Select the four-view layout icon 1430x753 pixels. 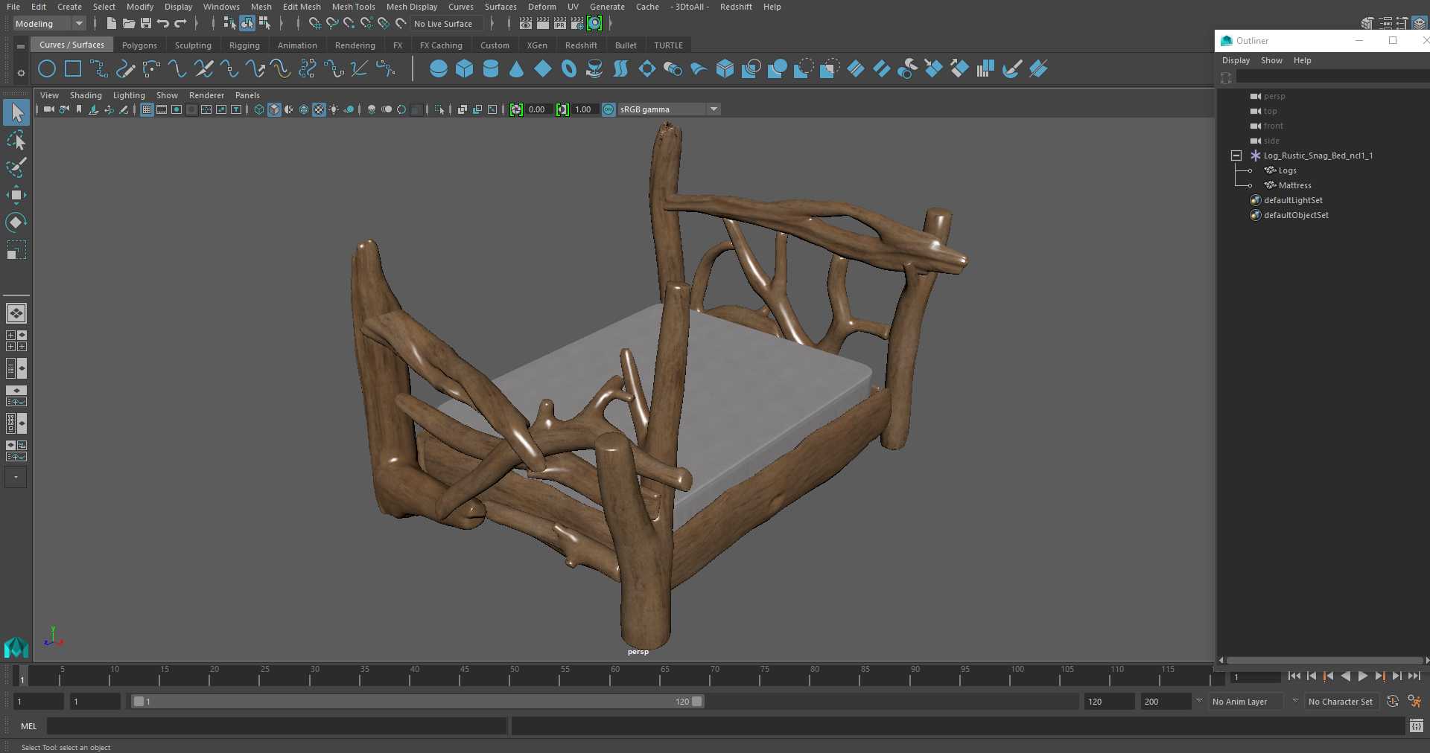(x=16, y=341)
